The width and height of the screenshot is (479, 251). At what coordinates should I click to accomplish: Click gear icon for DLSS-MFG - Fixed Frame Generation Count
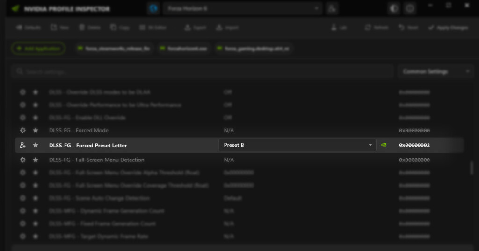tap(22, 223)
